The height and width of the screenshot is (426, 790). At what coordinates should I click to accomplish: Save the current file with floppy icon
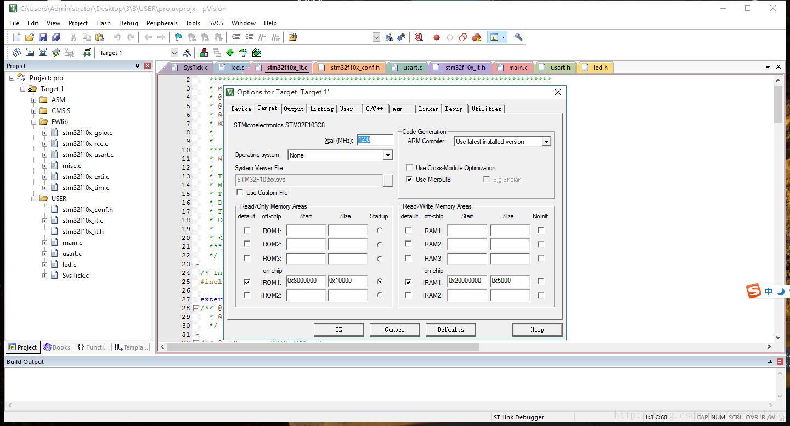pos(43,37)
